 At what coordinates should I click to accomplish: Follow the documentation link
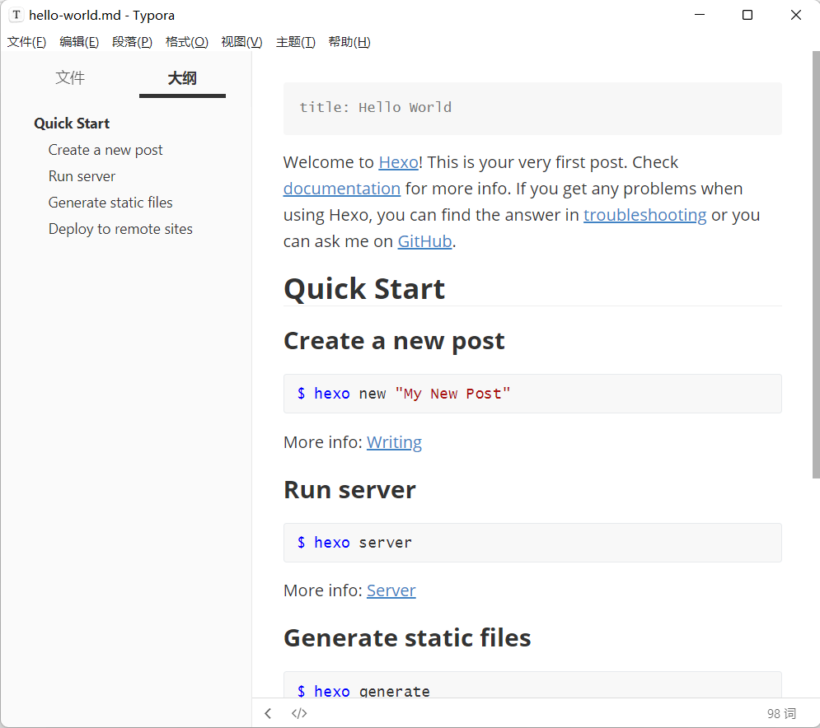342,188
